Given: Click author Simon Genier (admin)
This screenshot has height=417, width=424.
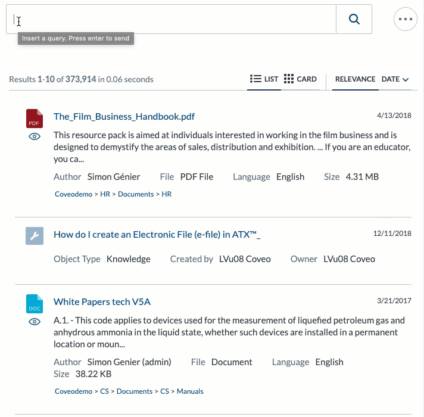Looking at the screenshot, I should coord(129,362).
